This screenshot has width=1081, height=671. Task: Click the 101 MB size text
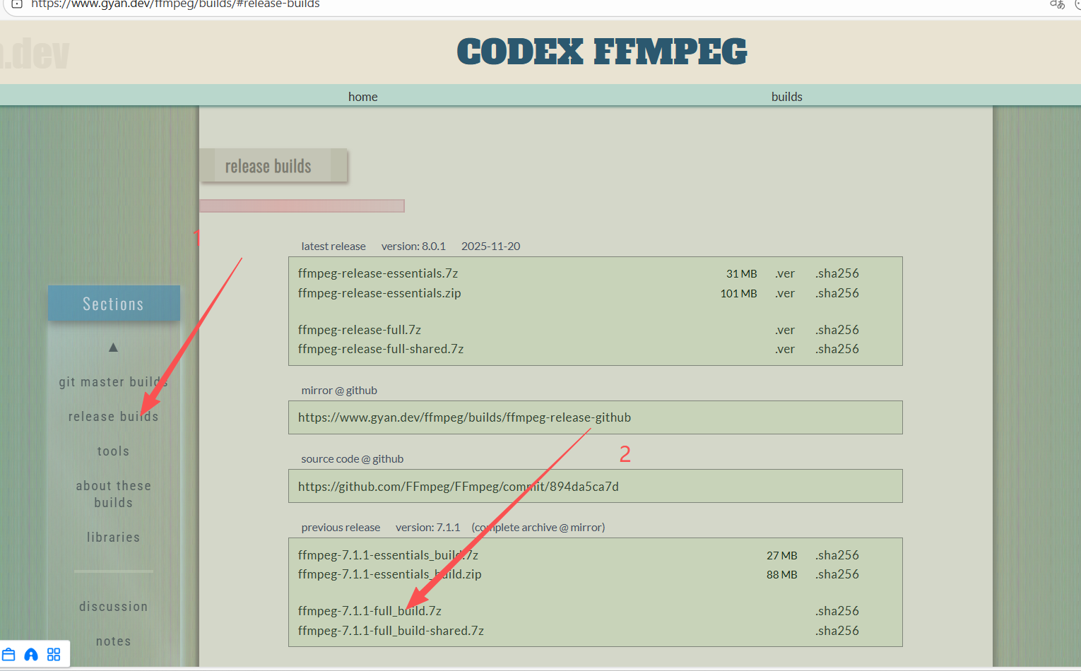pos(738,294)
